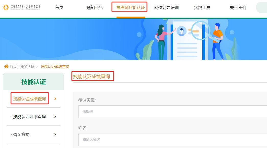
Task: Open the search box at top right
Action: coord(263,7)
